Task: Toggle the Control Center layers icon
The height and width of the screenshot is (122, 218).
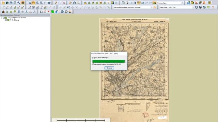Action: click(23, 3)
